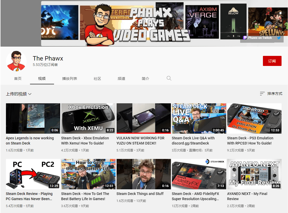Go to the 社区 tab
The width and height of the screenshot is (288, 213).
97,79
